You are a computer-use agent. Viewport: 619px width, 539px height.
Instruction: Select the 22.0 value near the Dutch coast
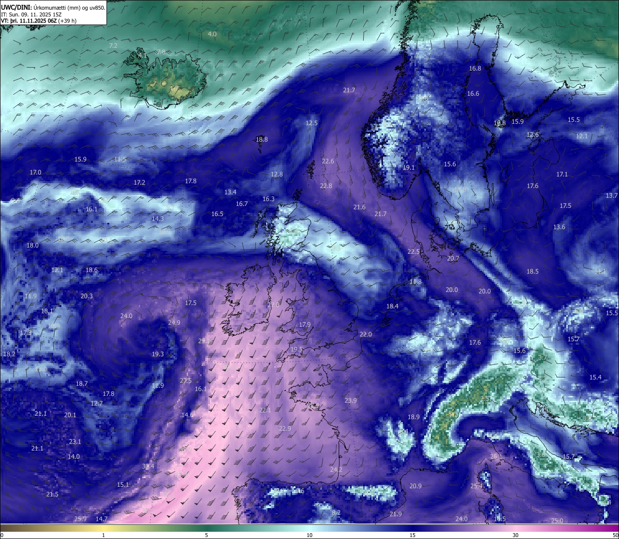[366, 335]
